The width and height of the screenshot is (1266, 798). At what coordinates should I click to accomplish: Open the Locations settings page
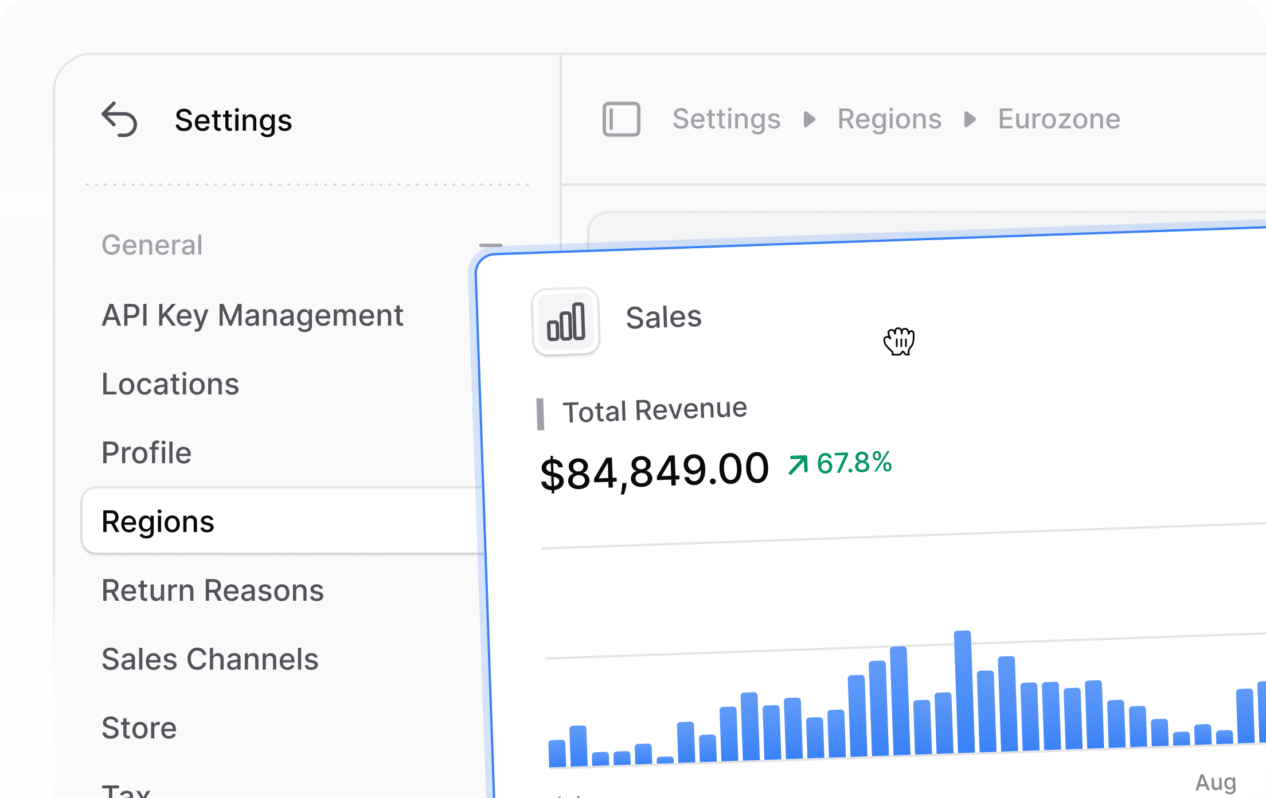point(170,384)
